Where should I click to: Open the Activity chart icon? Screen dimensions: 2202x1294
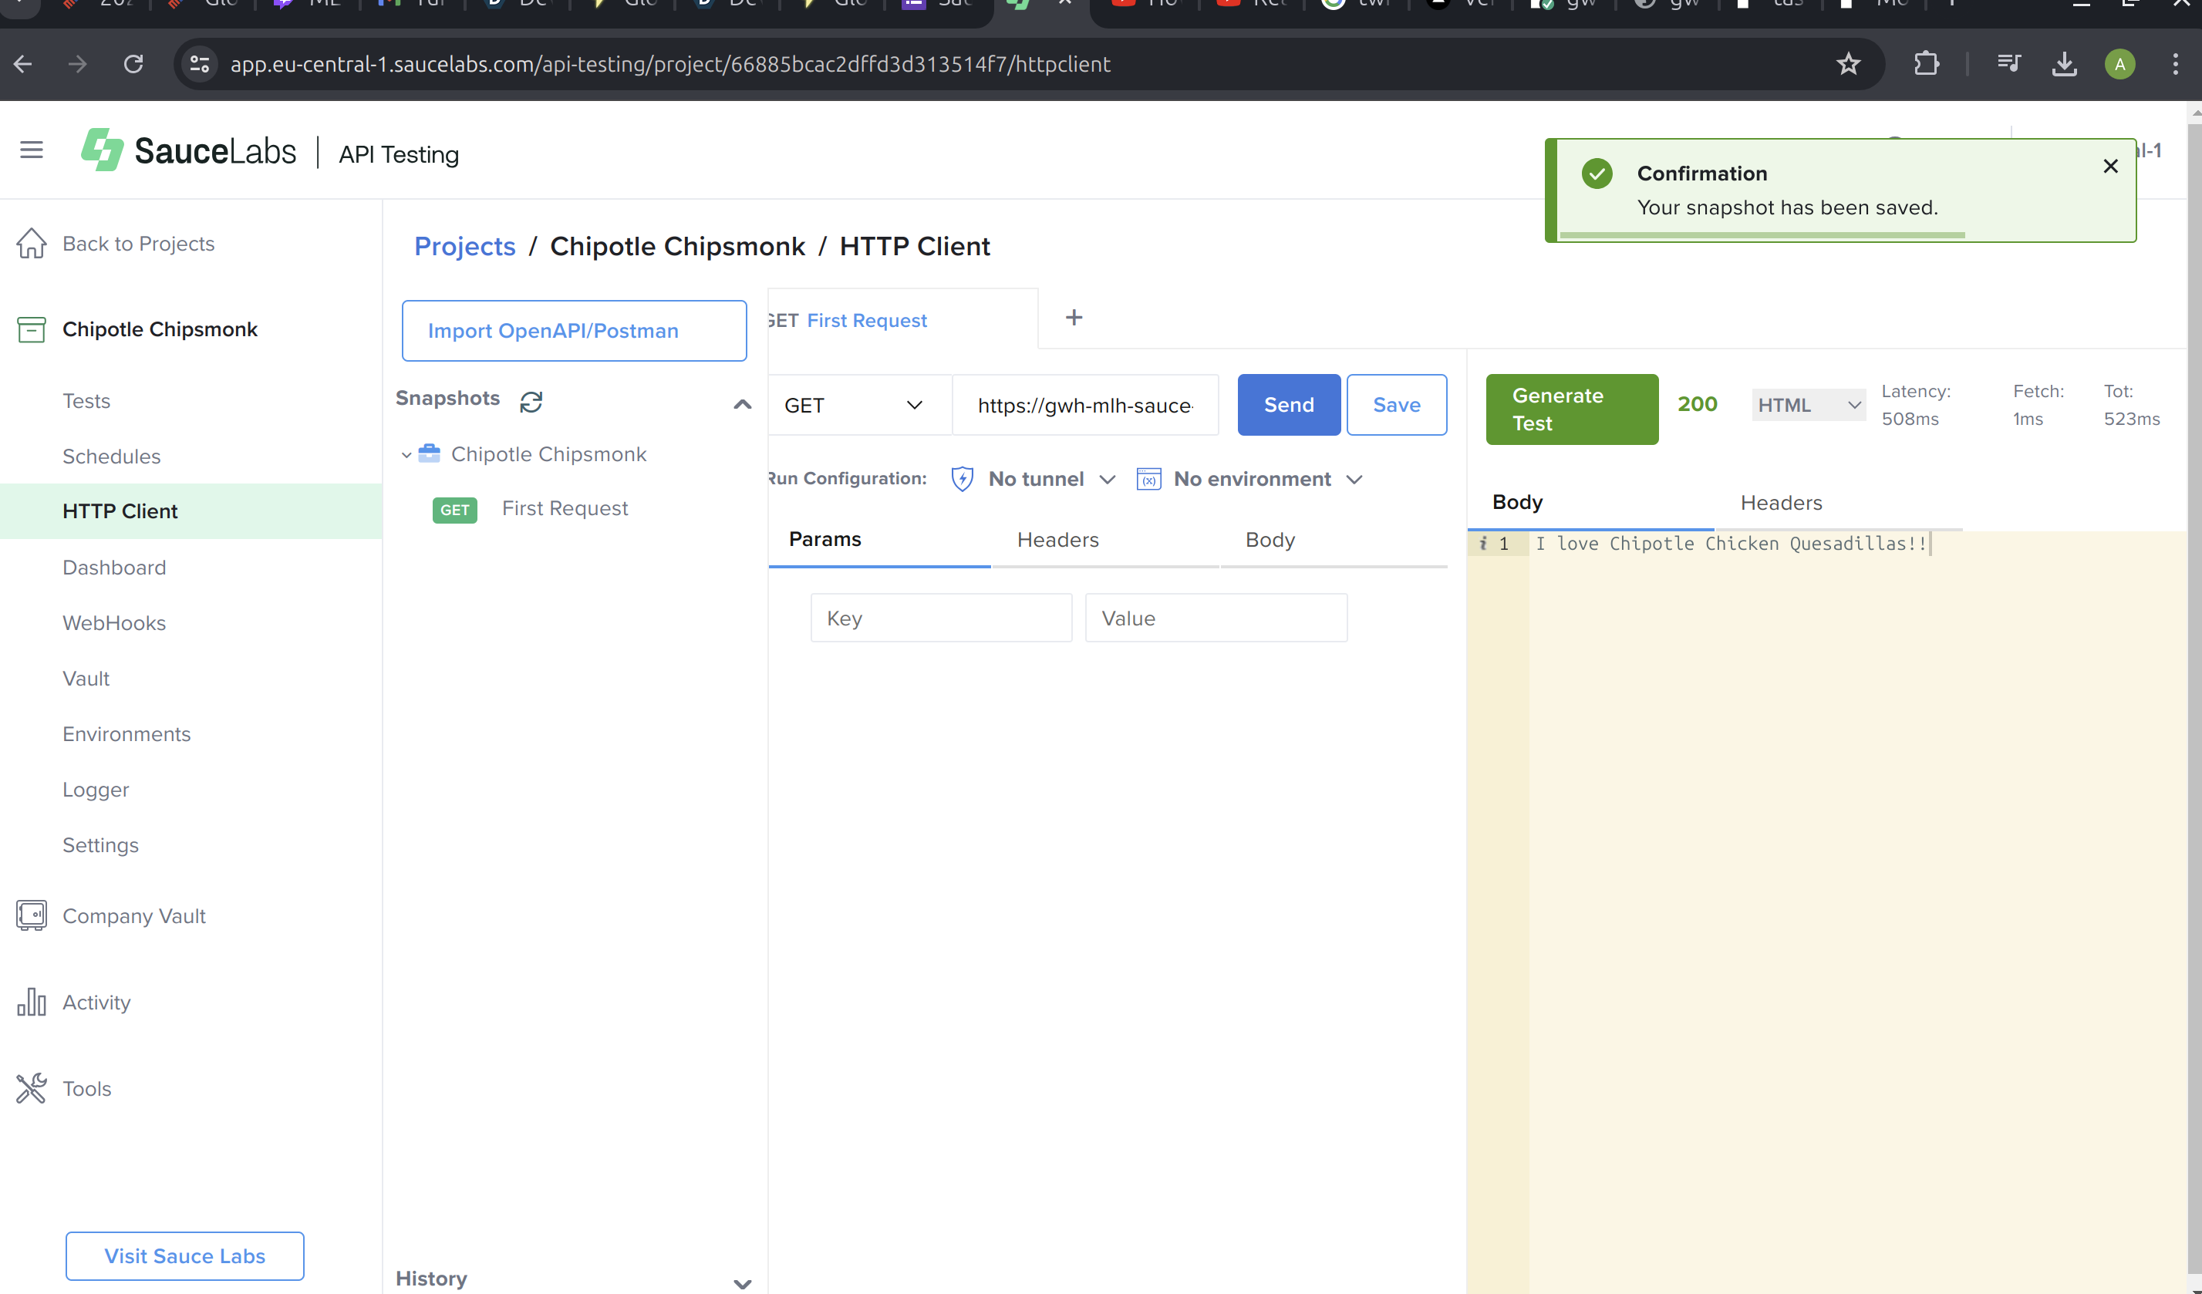pyautogui.click(x=32, y=1003)
